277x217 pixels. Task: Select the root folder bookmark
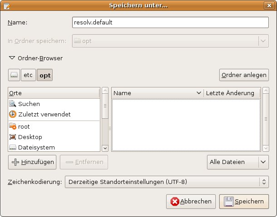tap(24, 127)
